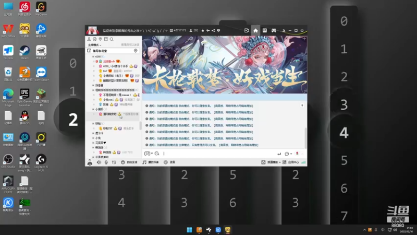Select the 辅导办公室 channel row
The width and height of the screenshot is (417, 235).
(x=113, y=51)
